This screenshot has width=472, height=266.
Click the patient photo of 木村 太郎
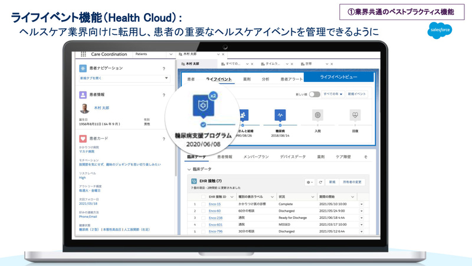coord(85,109)
